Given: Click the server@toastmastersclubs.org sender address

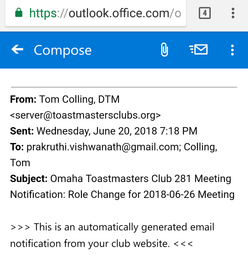Looking at the screenshot, I should pos(85,115).
